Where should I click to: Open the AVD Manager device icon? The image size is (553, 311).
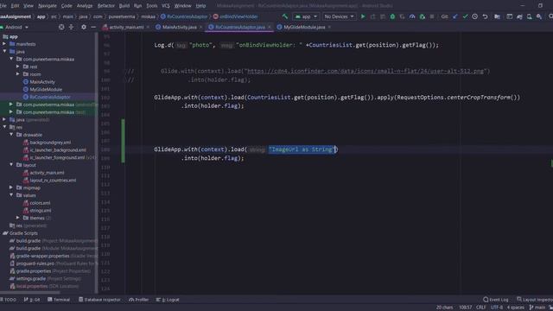[x=530, y=16]
